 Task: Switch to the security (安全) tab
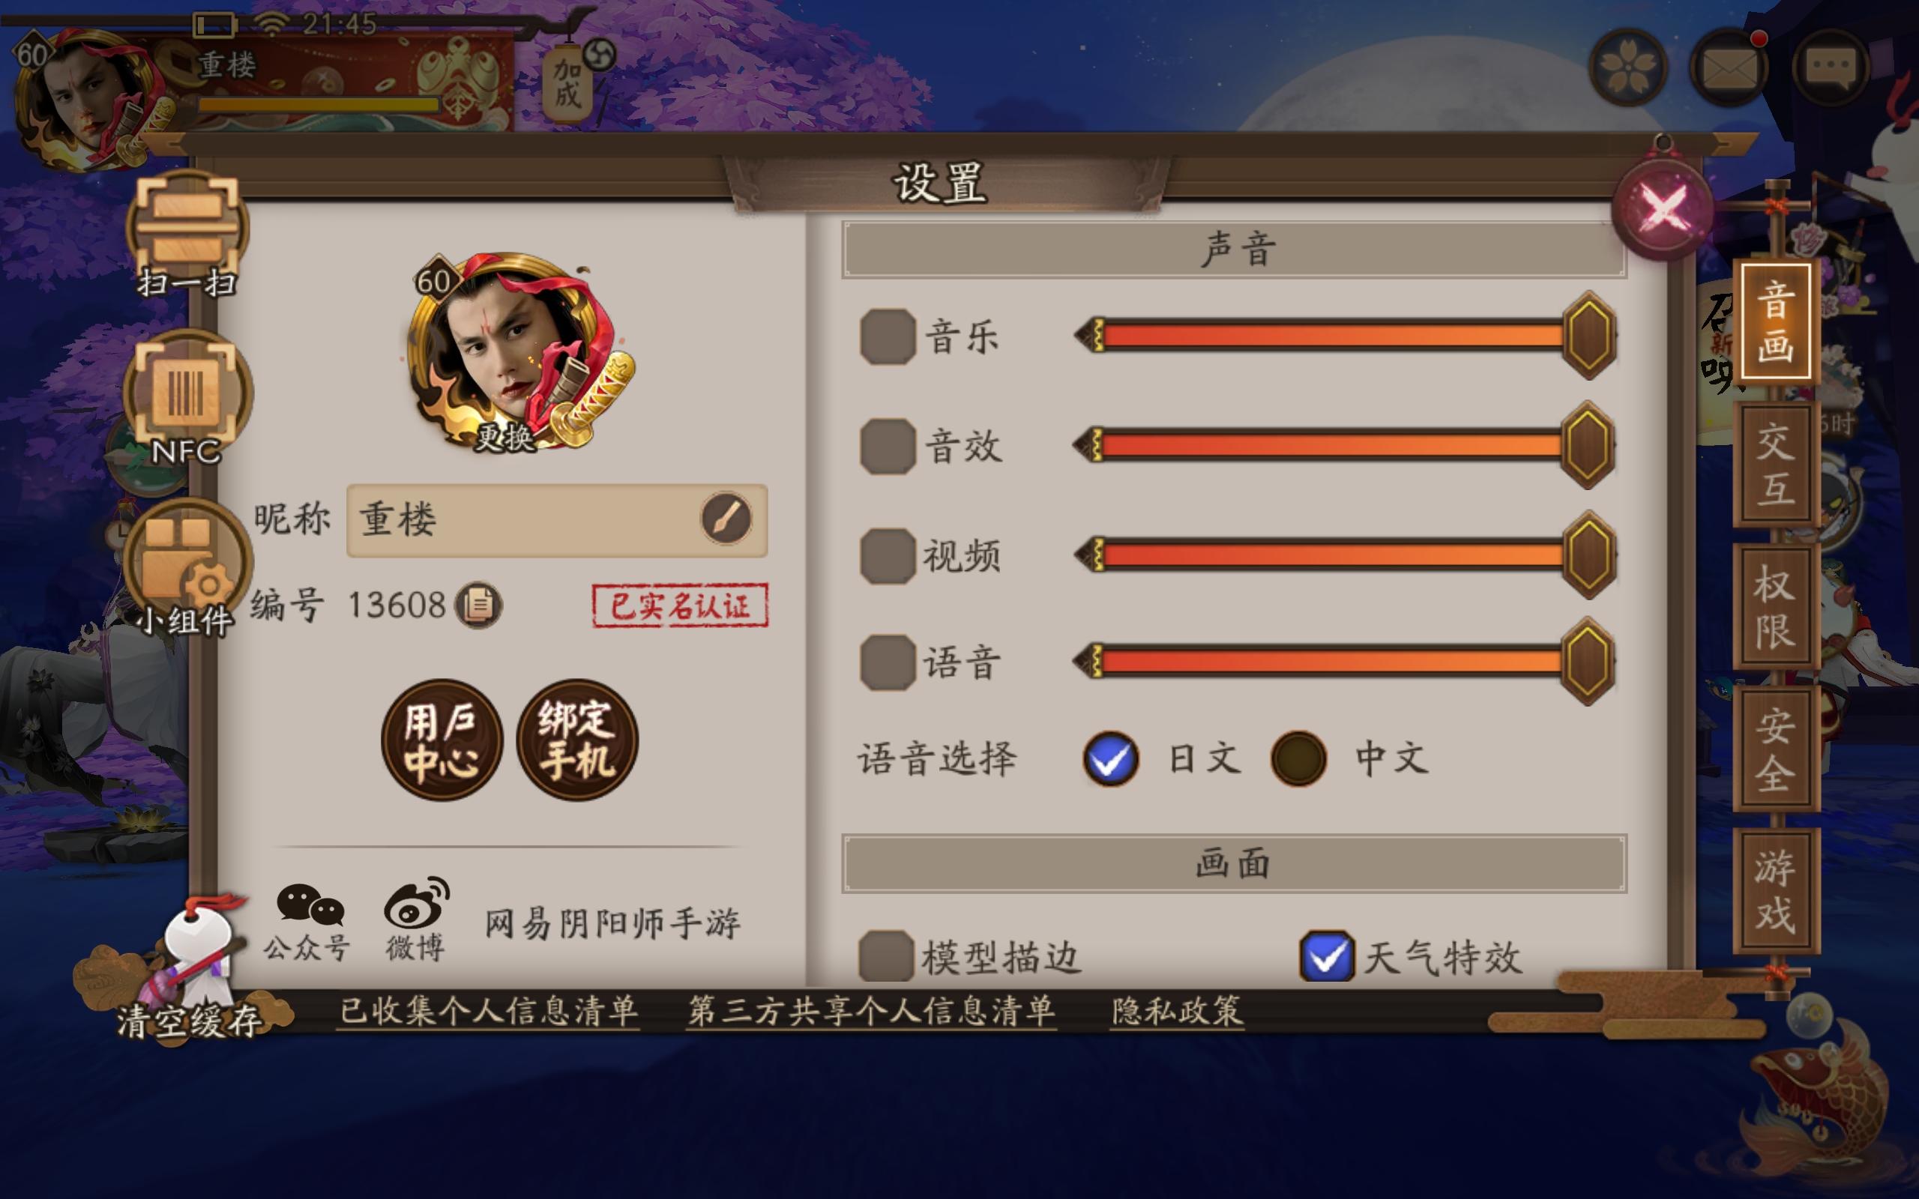1776,749
